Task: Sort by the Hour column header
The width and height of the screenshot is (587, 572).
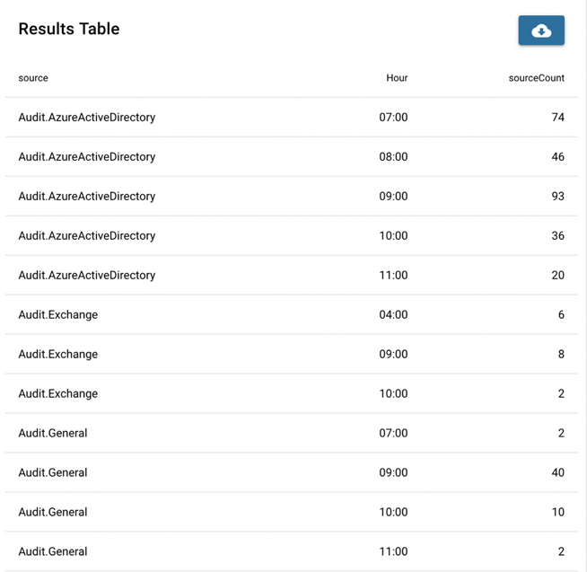Action: [x=397, y=78]
